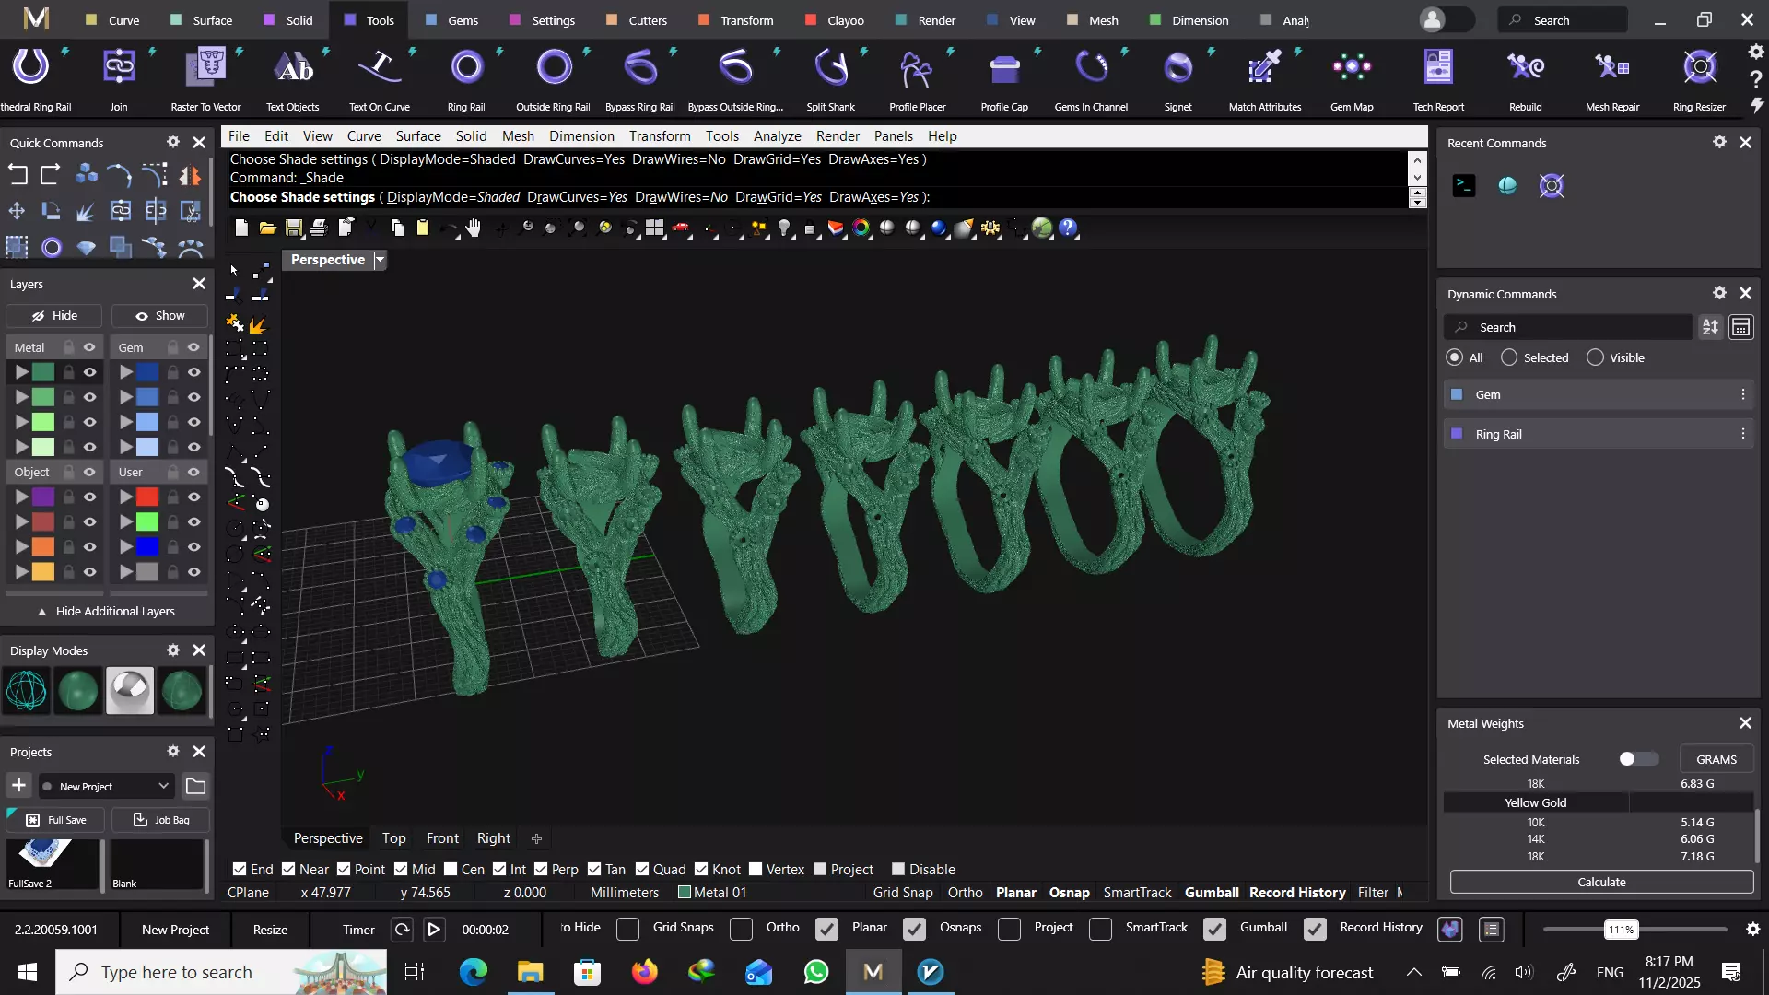Toggle the Near osnap checkbox
Screen dimensions: 1769x995
click(x=288, y=869)
